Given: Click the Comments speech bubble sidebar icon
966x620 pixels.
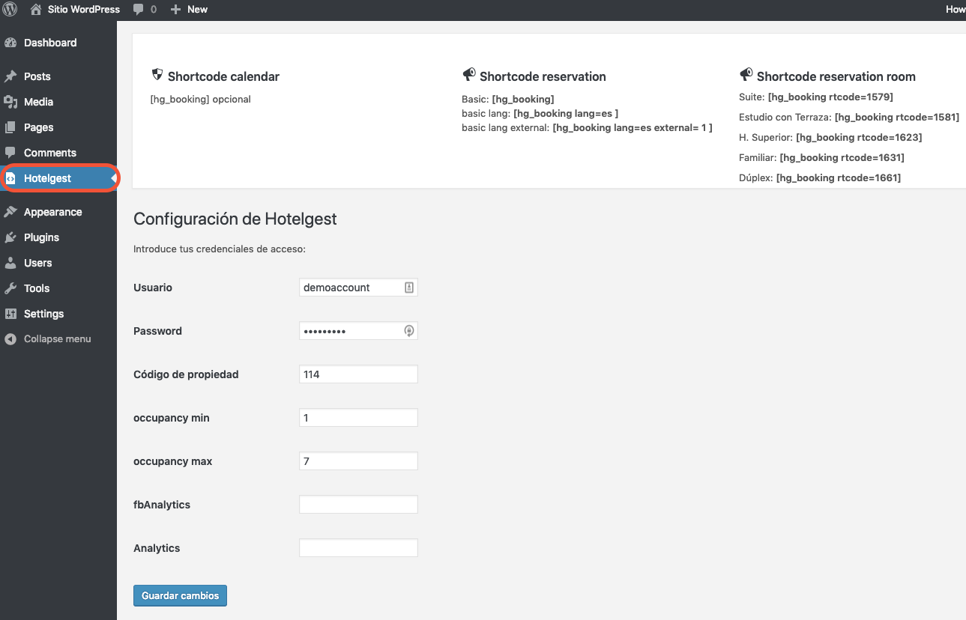Looking at the screenshot, I should [10, 153].
